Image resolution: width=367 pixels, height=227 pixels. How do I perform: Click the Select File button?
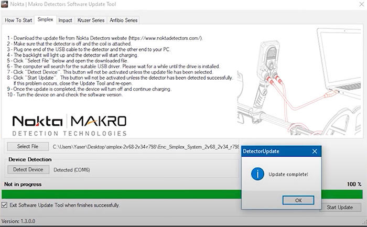tap(28, 146)
